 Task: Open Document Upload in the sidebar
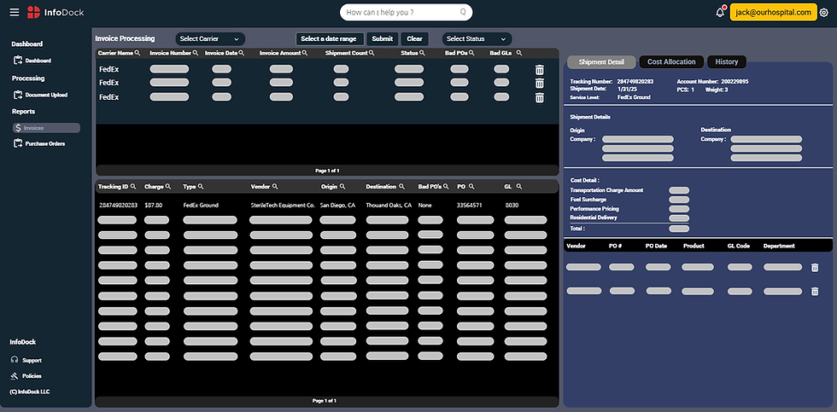41,95
